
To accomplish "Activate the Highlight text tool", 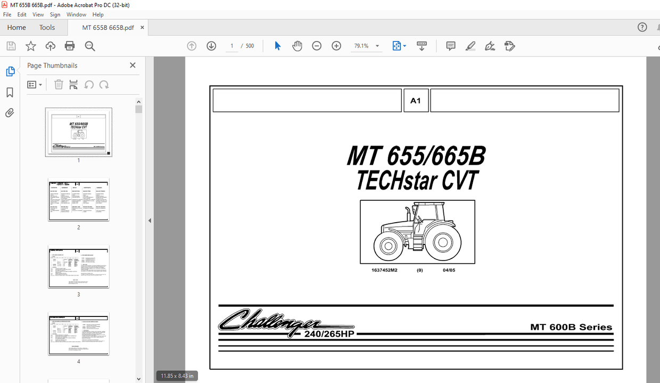I will 470,46.
